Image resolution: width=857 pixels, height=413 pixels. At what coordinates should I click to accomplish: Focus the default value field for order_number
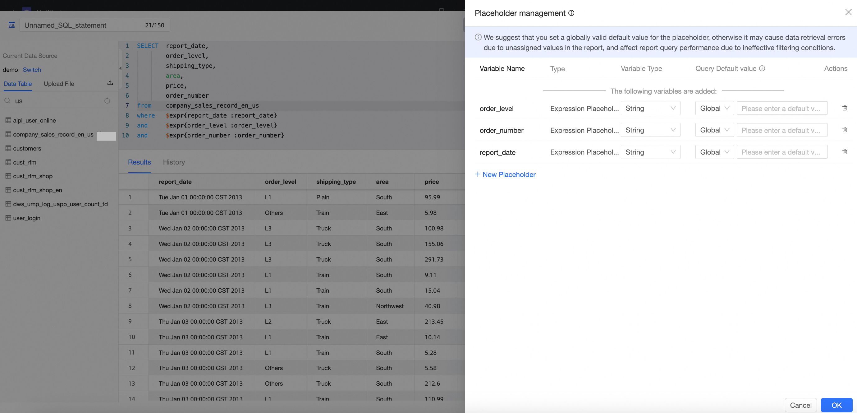tap(782, 130)
